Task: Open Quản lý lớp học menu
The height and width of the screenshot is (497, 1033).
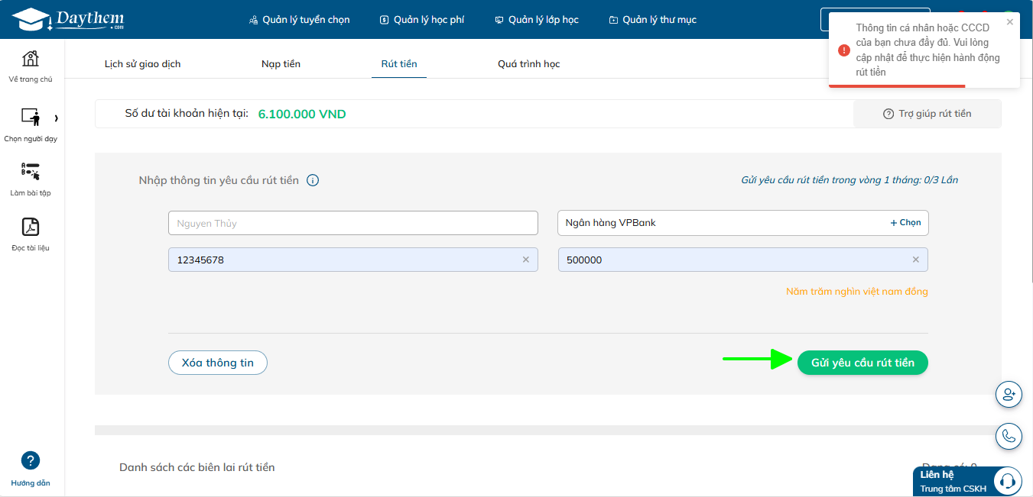Action: (x=537, y=20)
